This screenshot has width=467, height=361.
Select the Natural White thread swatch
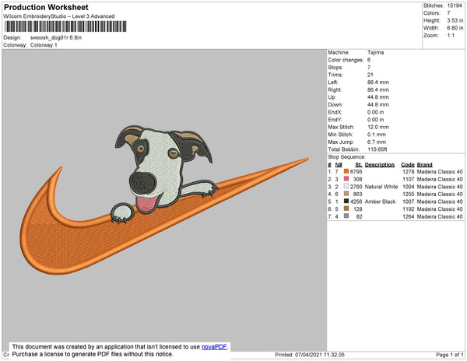coord(346,186)
